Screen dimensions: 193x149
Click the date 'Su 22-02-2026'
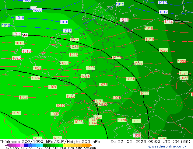(x=128, y=142)
